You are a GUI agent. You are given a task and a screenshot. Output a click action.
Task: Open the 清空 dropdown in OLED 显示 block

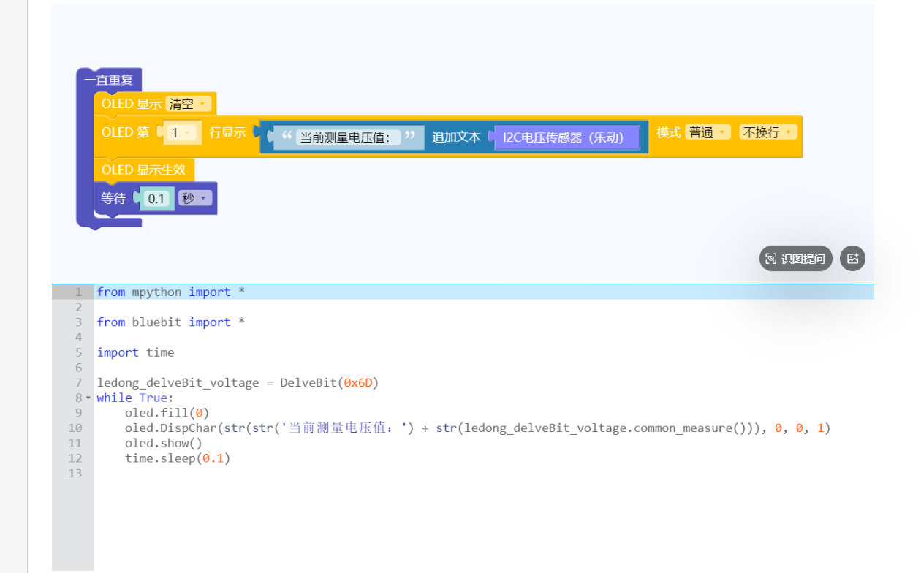[x=189, y=104]
